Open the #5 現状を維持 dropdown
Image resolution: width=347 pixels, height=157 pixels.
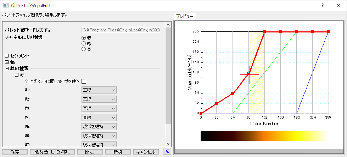pyautogui.click(x=99, y=127)
